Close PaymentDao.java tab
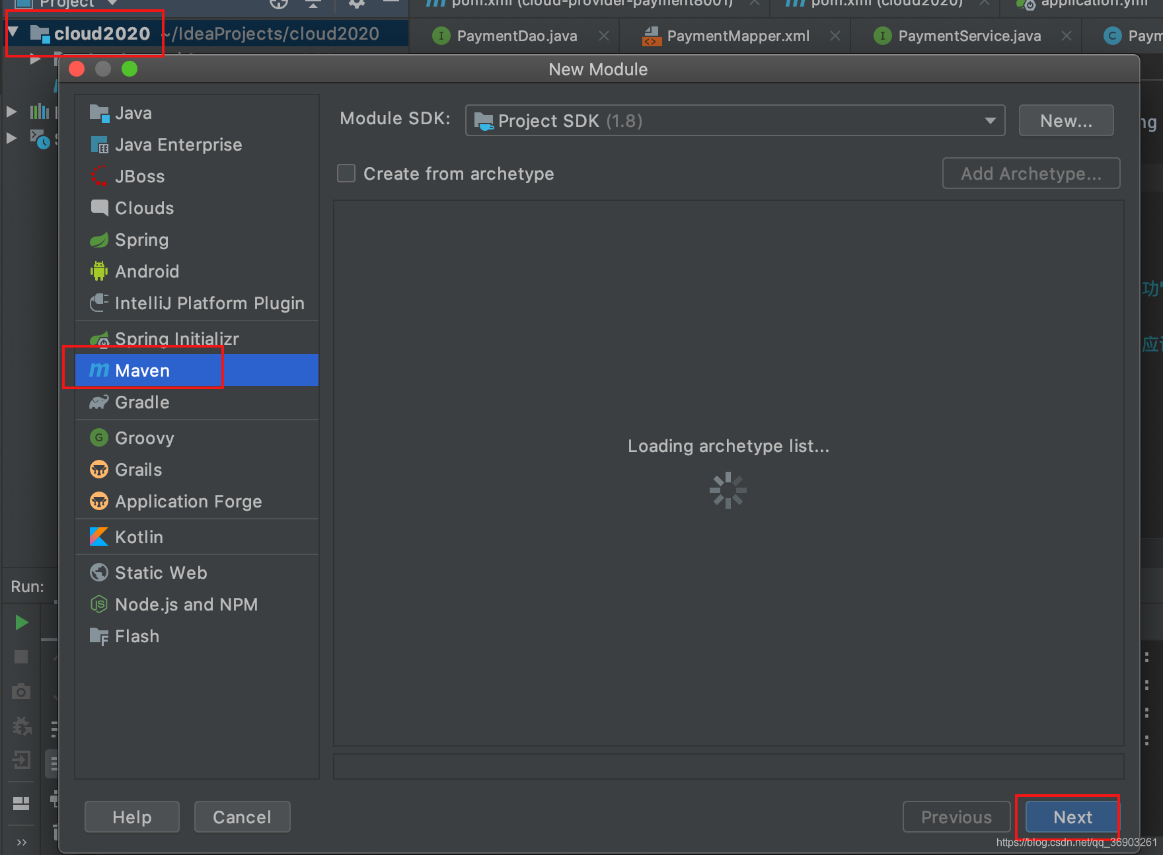 coord(604,36)
